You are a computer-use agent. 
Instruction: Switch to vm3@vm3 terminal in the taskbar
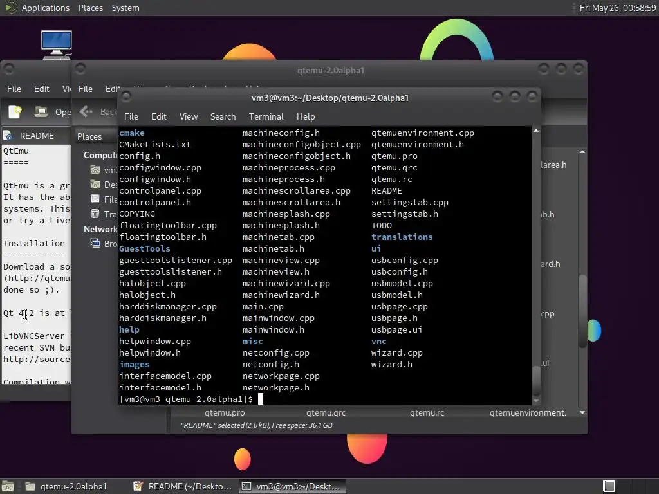coord(293,486)
